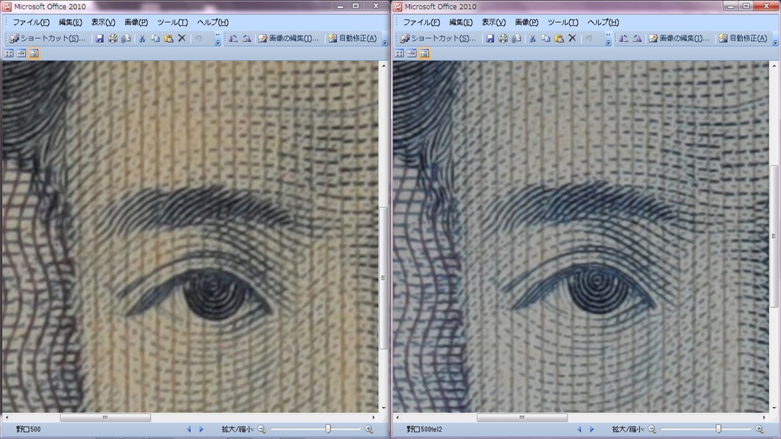Rotate right icon in left window
Screen dimensions: 781x439
tap(246, 38)
